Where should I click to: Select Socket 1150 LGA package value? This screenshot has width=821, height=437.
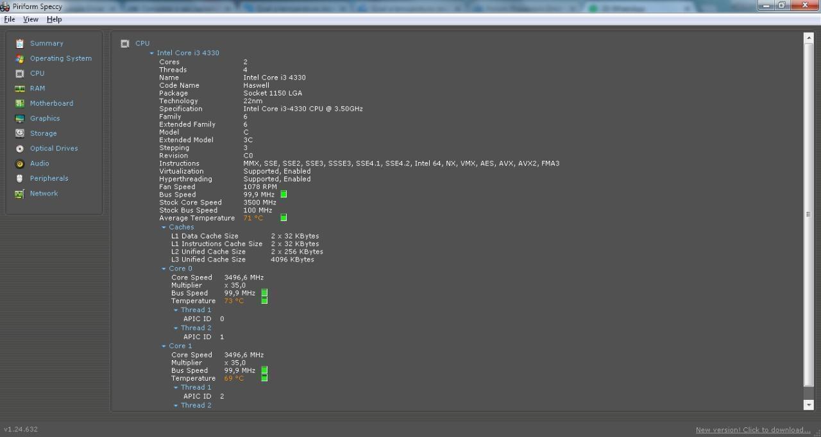click(273, 93)
